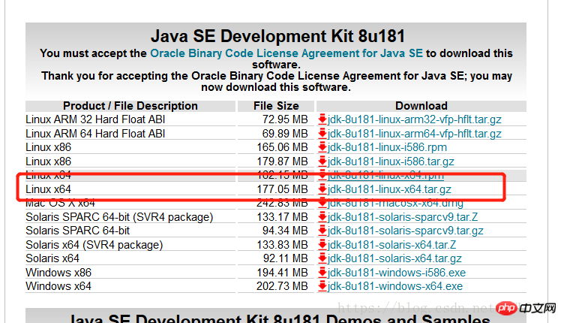Click download arrow icon for windows-i586.exe
The height and width of the screenshot is (323, 564).
click(x=322, y=273)
